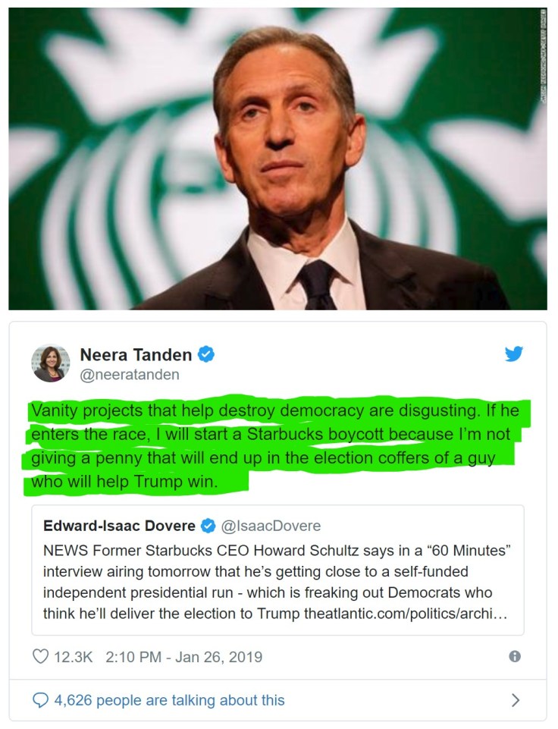Click Edward-Isaac Dovere's verified badge
Screen dimensions: 558x729
pos(208,526)
